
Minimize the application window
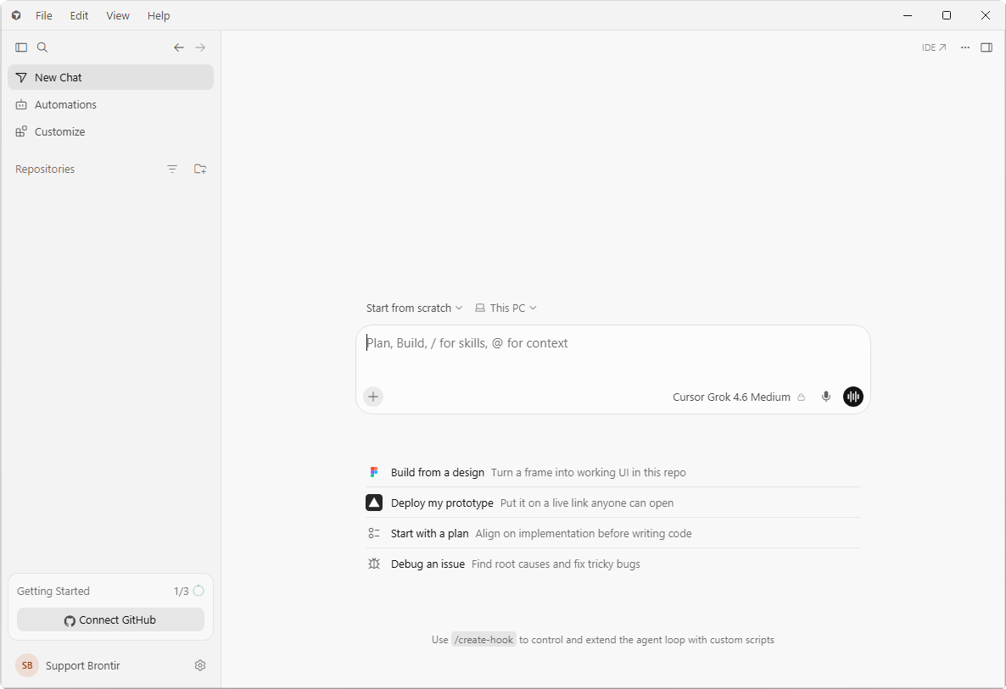point(908,15)
